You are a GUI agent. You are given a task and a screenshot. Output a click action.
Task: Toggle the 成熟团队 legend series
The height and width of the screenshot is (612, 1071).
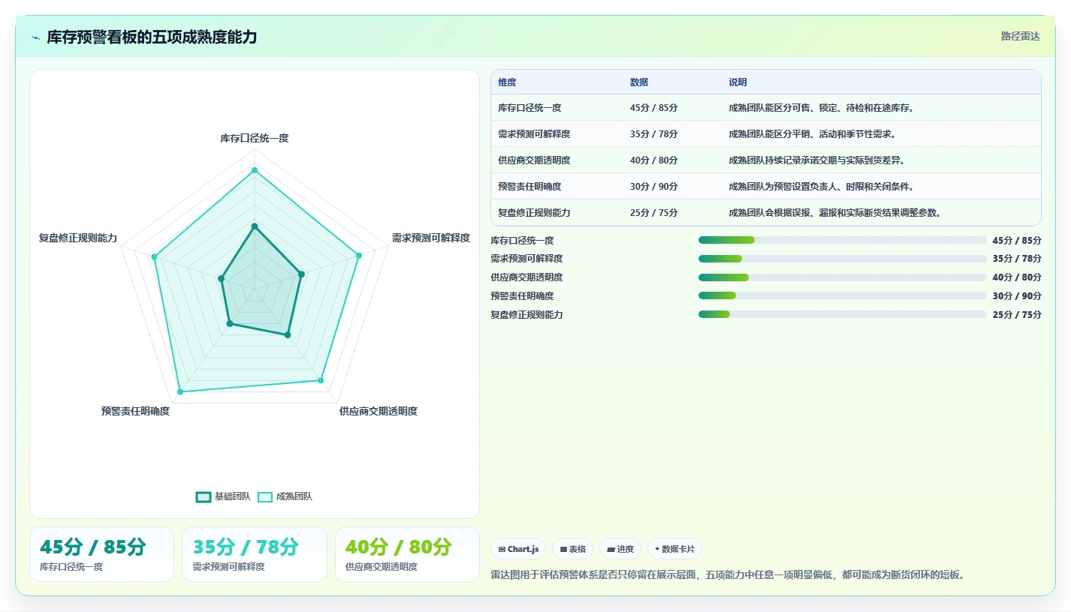pyautogui.click(x=285, y=496)
